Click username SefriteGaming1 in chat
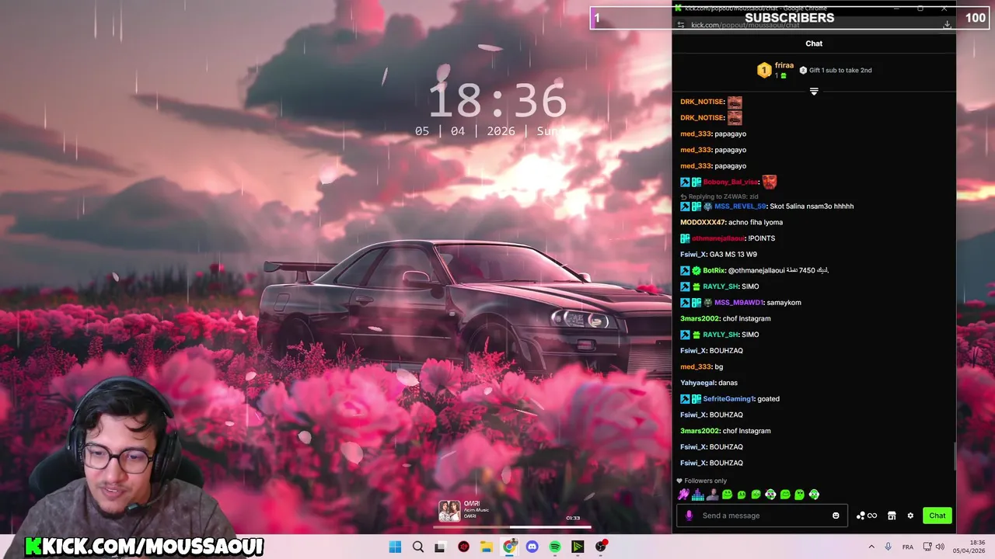Screen dimensions: 995x559 (x=728, y=399)
